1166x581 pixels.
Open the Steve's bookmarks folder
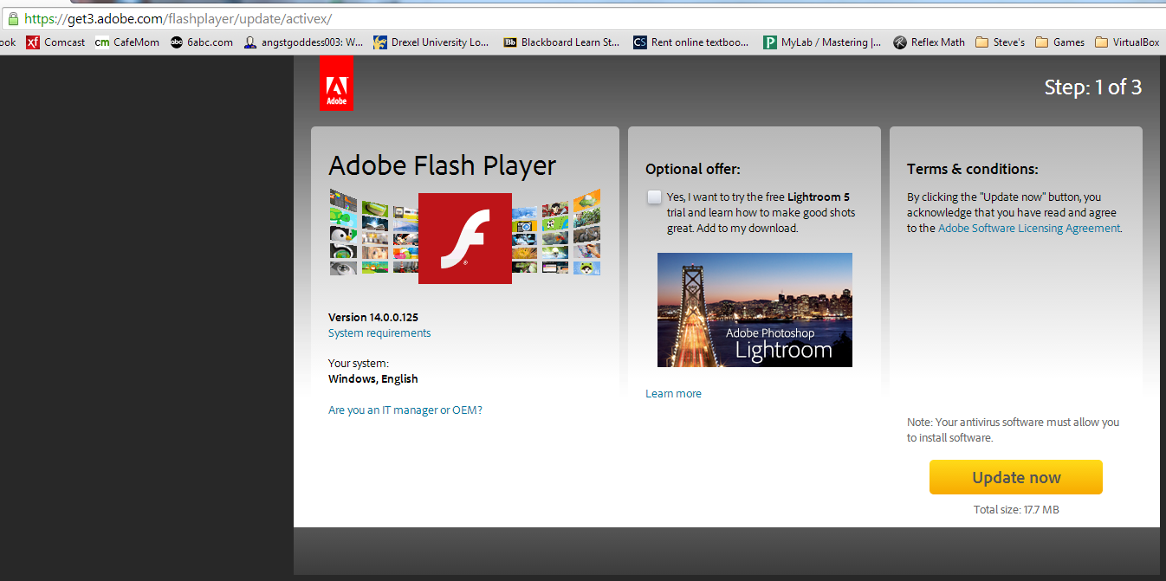tap(1000, 42)
